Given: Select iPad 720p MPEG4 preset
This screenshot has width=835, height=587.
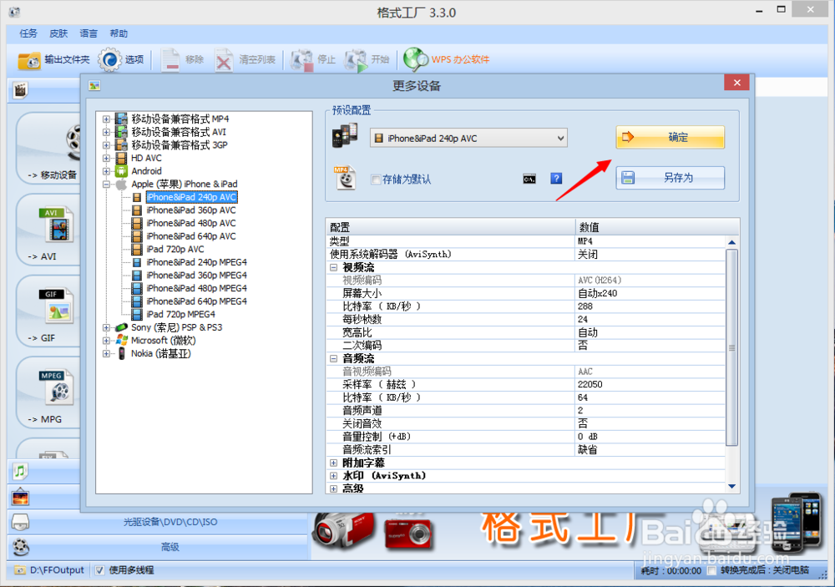Looking at the screenshot, I should [x=180, y=314].
